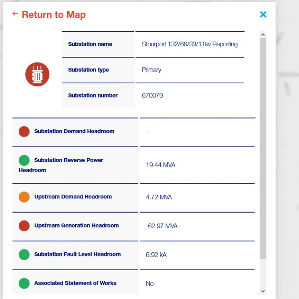The image size is (299, 299).
Task: Click the 6.92 kA fault level value
Action: click(156, 255)
